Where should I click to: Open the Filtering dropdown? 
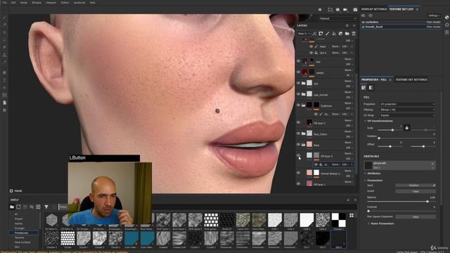(x=408, y=110)
